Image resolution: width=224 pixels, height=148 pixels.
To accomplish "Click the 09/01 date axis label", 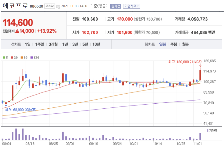I will 70,144.
